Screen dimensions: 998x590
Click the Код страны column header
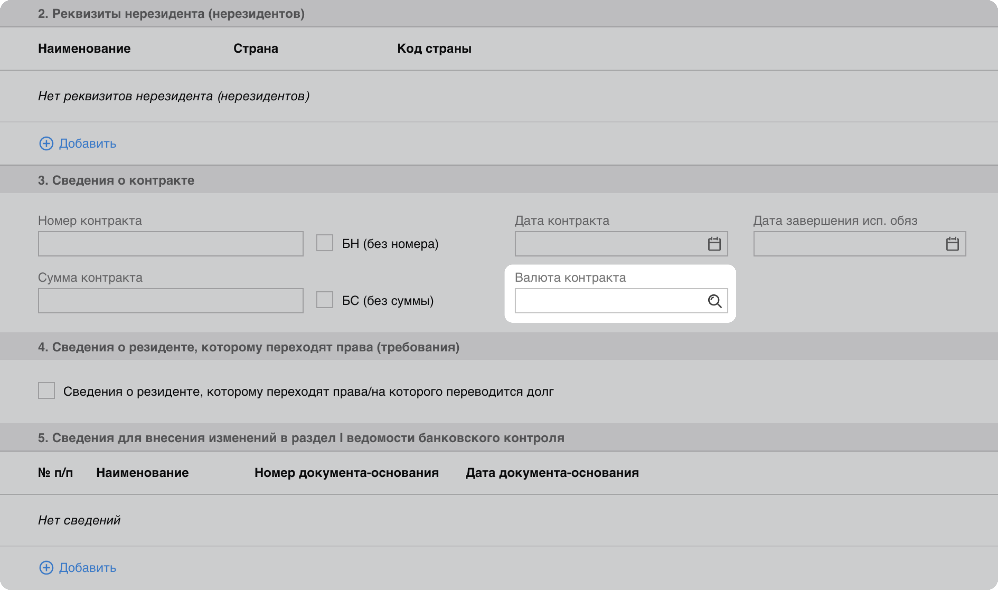tap(434, 48)
